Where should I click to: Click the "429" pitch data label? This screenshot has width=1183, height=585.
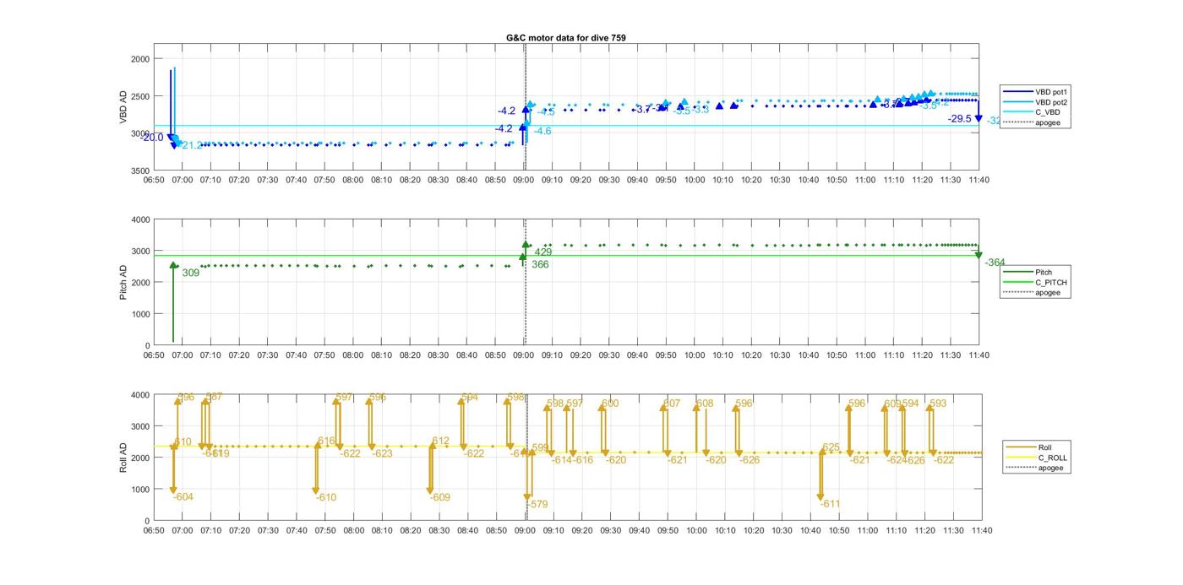click(543, 252)
